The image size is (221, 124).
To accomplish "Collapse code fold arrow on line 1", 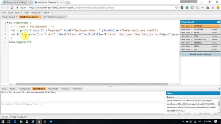I will pyautogui.click(x=8, y=23).
